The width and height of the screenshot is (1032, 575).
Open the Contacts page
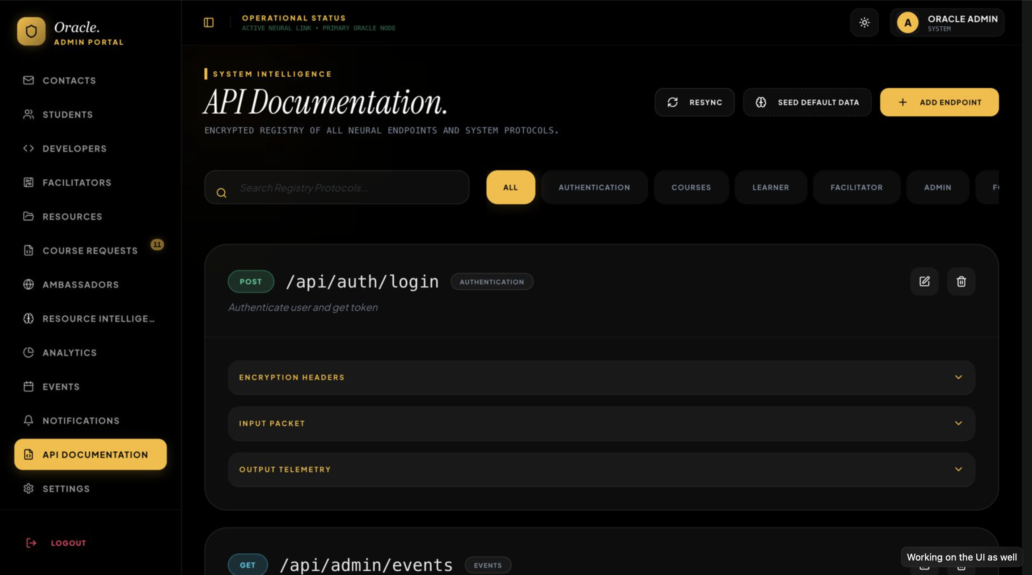click(90, 81)
